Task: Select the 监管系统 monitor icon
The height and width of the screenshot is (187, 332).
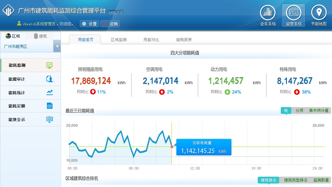Action: pos(293,13)
